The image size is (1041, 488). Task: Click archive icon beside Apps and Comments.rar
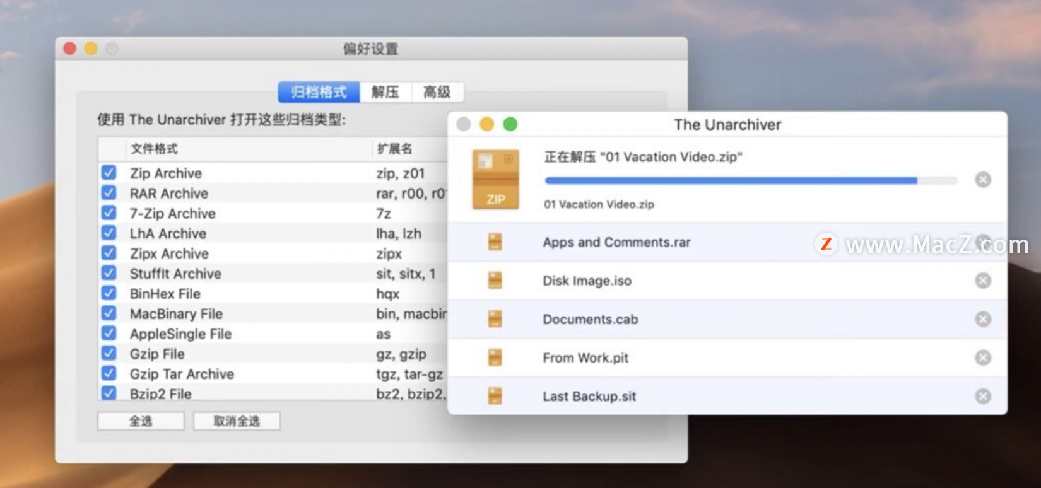point(495,241)
